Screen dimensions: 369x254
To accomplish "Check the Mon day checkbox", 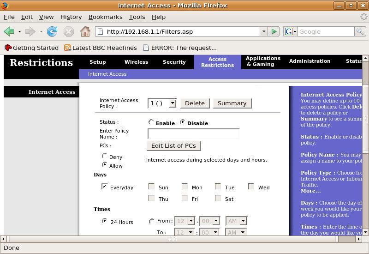I will click(x=184, y=187).
